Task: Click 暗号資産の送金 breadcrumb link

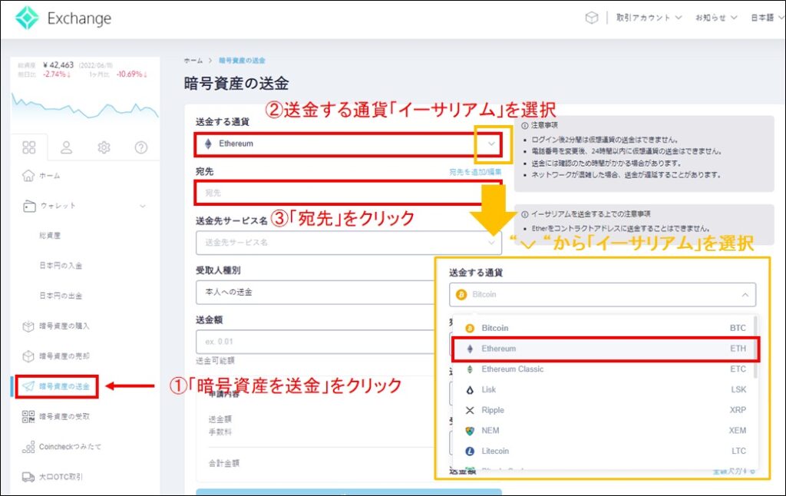Action: (x=242, y=61)
